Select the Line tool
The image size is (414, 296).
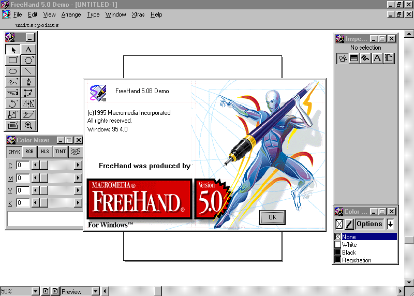(x=28, y=71)
